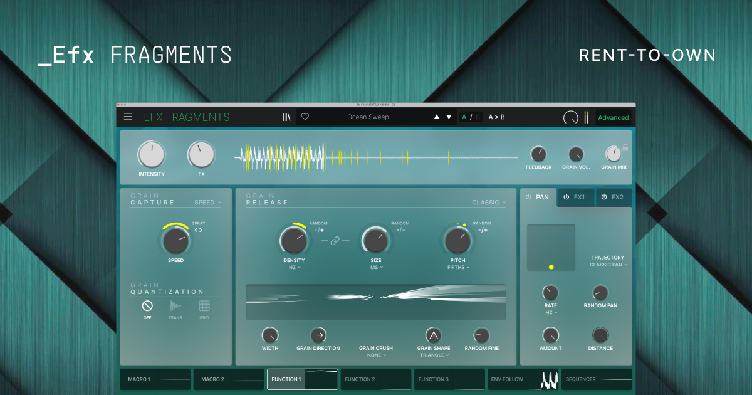Click the Width knob
The image size is (752, 395).
tap(270, 335)
